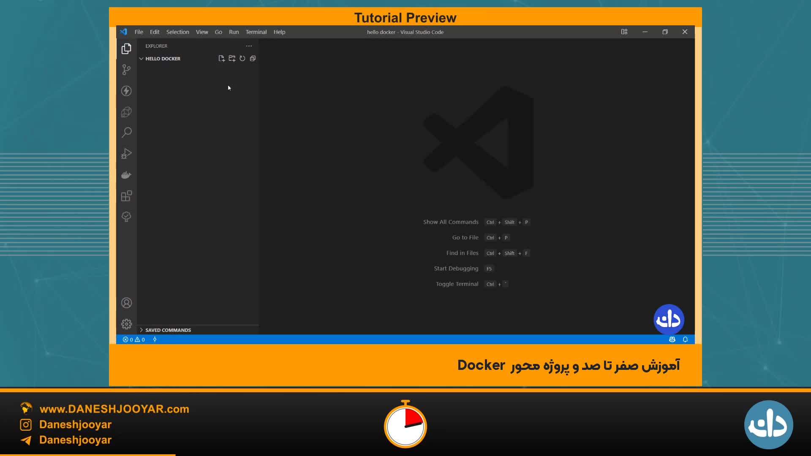Open the Selection menu
The image size is (811, 456).
[177, 32]
